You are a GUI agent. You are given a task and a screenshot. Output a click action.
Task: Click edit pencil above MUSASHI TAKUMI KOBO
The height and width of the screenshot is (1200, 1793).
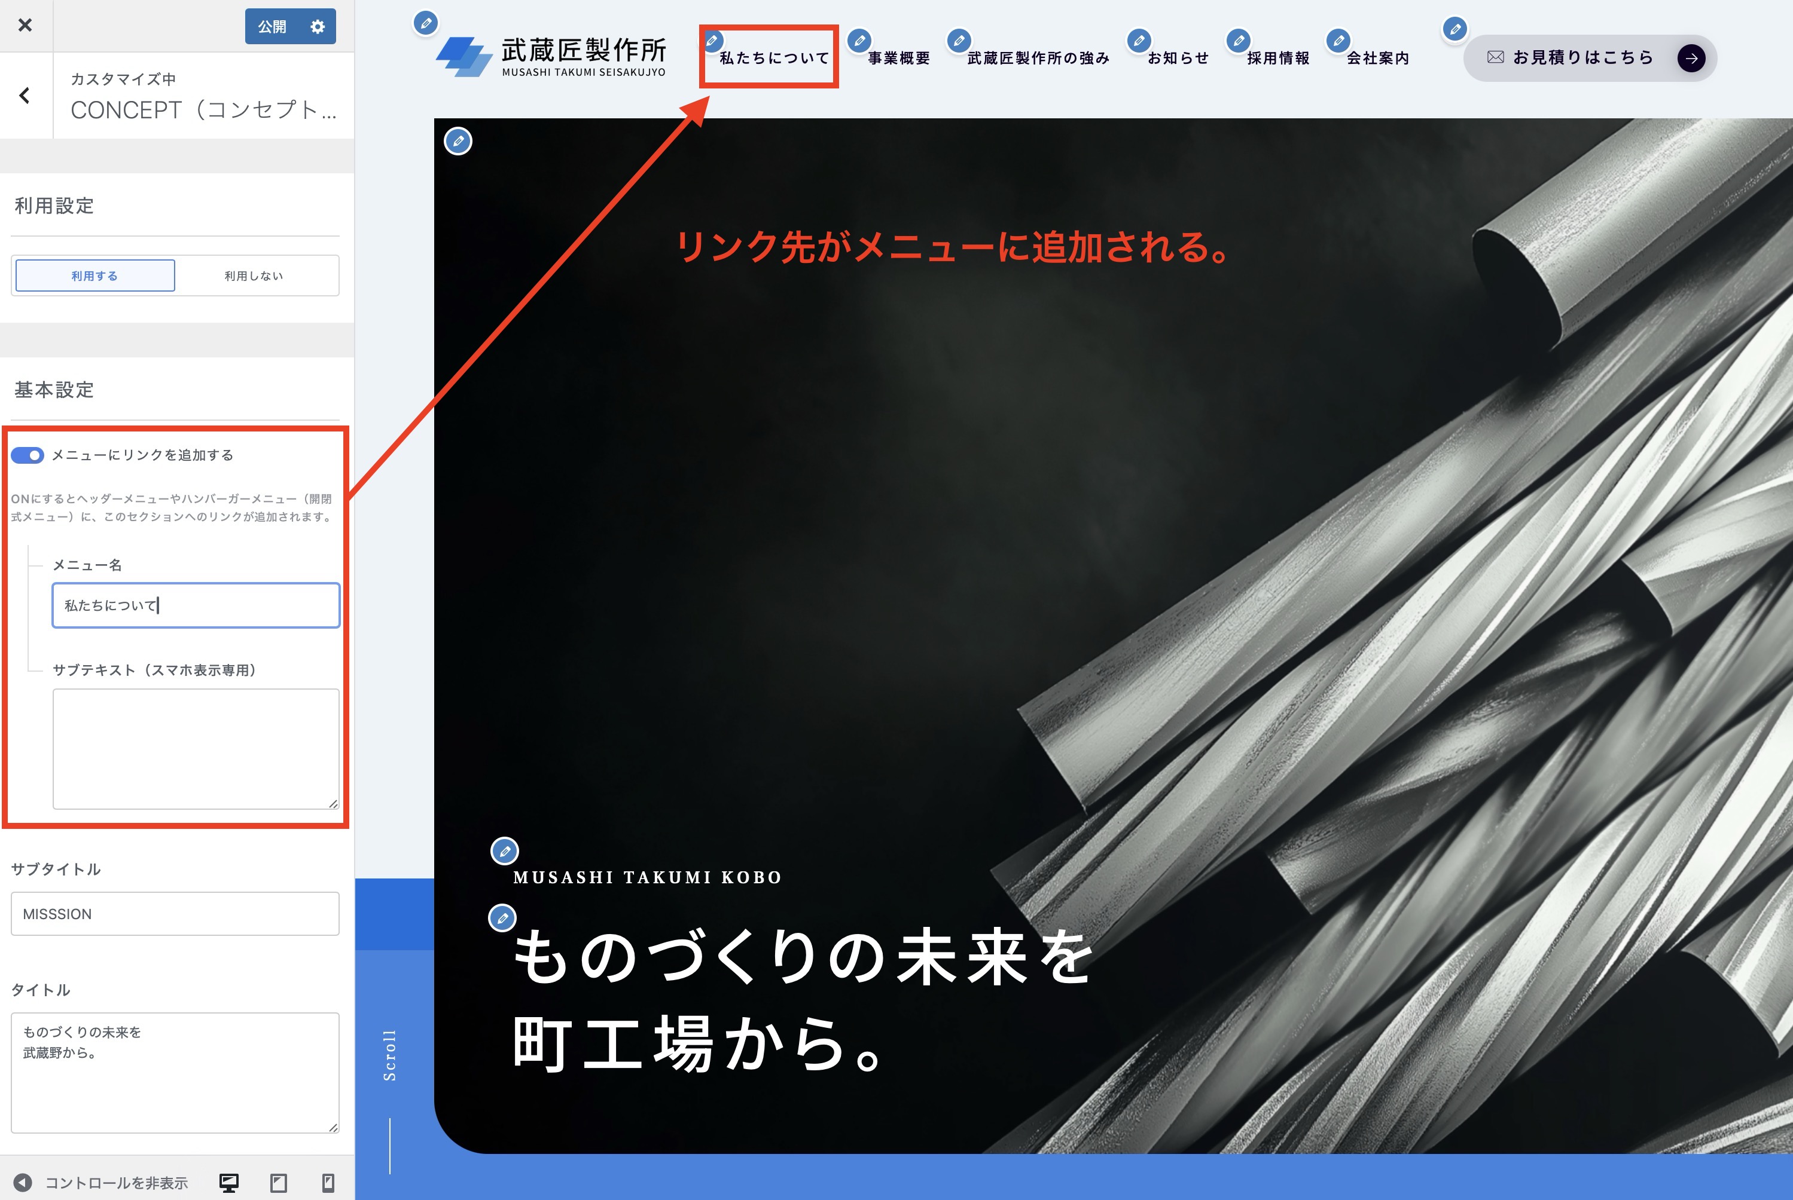tap(504, 850)
